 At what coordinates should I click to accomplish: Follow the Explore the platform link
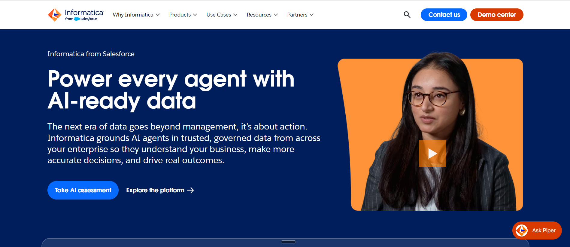pos(160,190)
